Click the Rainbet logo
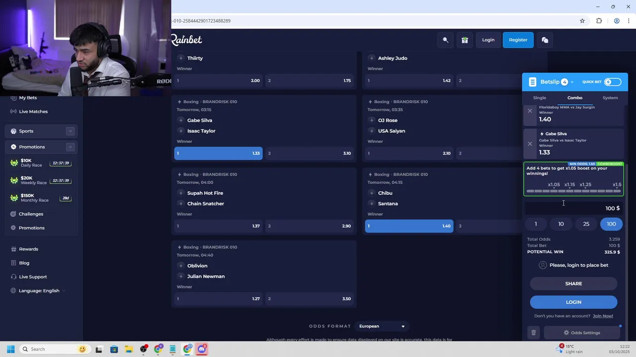Image resolution: width=636 pixels, height=357 pixels. pos(186,40)
